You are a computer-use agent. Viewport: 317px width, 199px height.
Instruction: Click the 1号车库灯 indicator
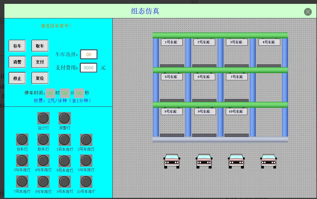(65, 140)
